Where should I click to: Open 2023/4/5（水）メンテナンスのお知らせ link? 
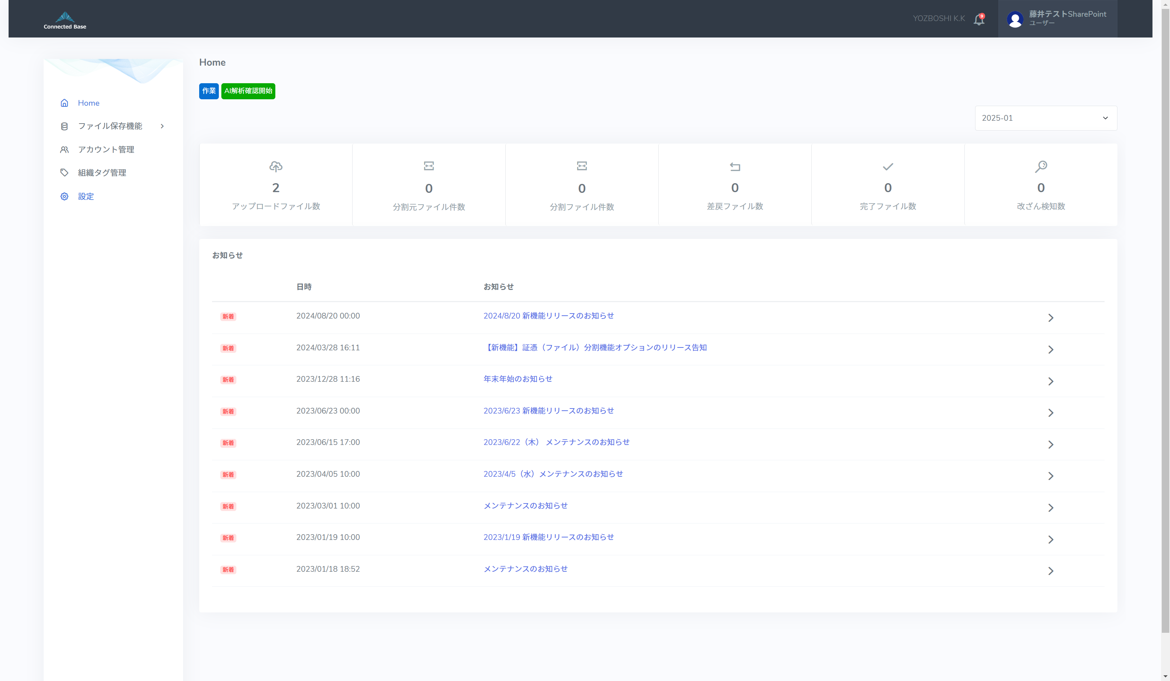[553, 474]
